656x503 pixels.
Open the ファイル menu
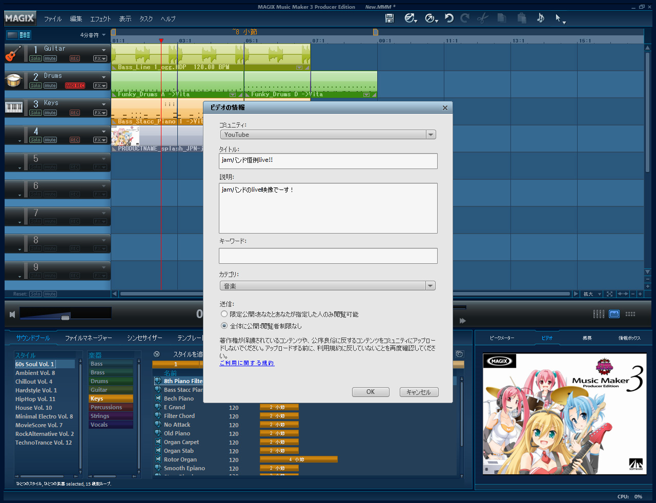click(x=53, y=18)
